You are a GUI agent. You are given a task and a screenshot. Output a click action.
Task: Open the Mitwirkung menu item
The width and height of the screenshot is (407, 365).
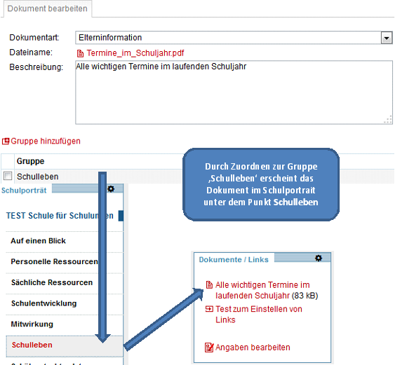coord(32,324)
